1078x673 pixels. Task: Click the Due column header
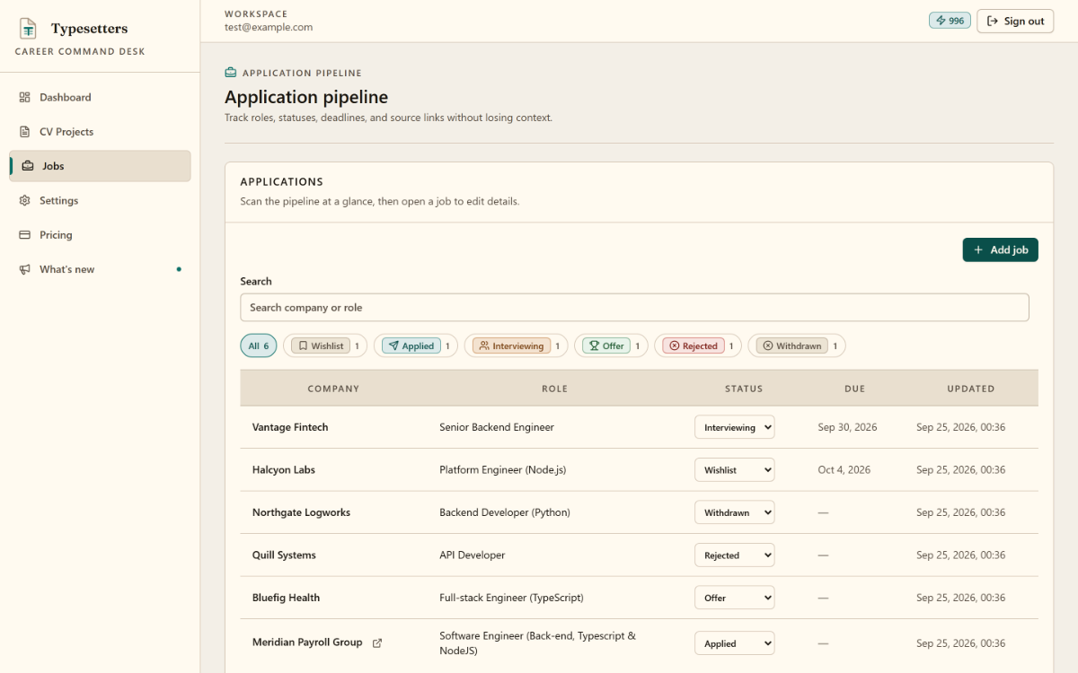(854, 389)
